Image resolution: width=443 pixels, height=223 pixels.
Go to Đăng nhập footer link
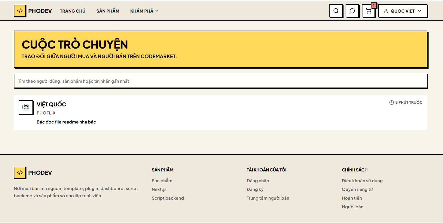coord(258,181)
